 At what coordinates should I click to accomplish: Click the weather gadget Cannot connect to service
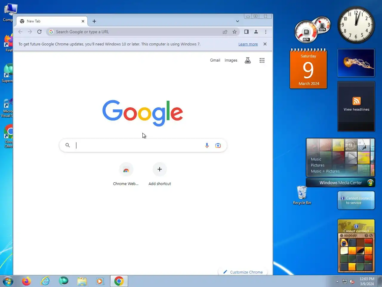[x=356, y=200]
